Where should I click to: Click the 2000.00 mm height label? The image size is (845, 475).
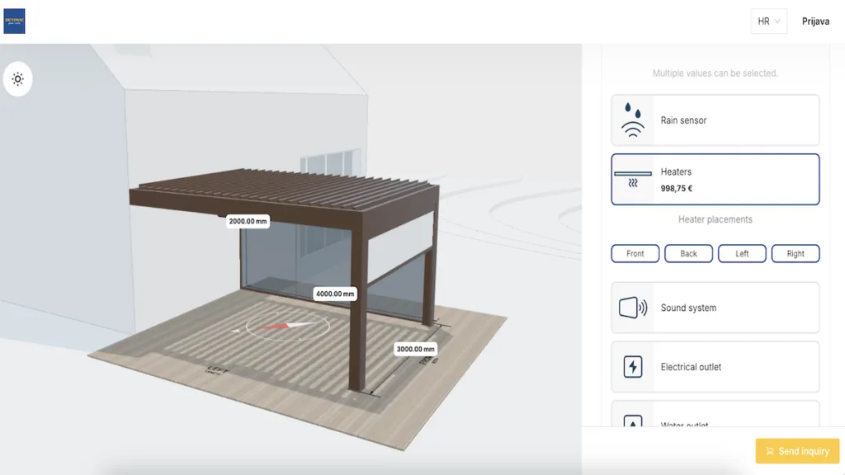pyautogui.click(x=248, y=221)
